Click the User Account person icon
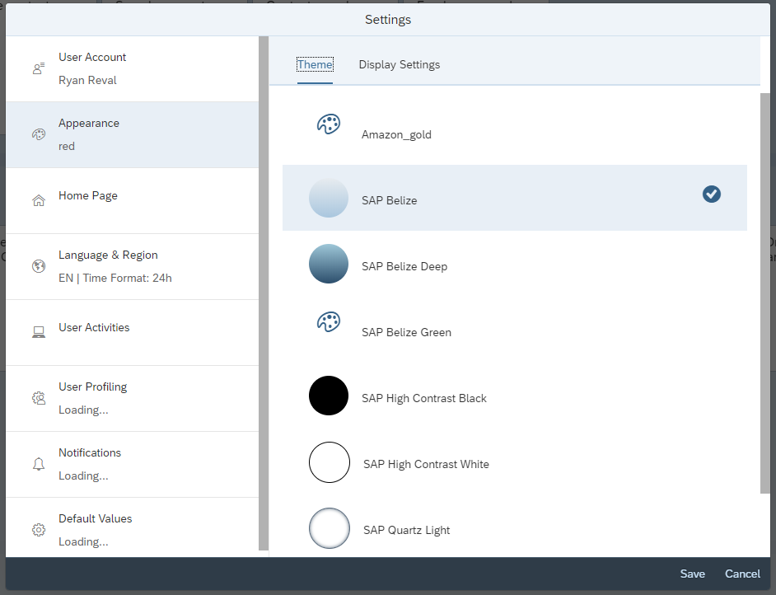This screenshot has width=776, height=595. click(39, 68)
